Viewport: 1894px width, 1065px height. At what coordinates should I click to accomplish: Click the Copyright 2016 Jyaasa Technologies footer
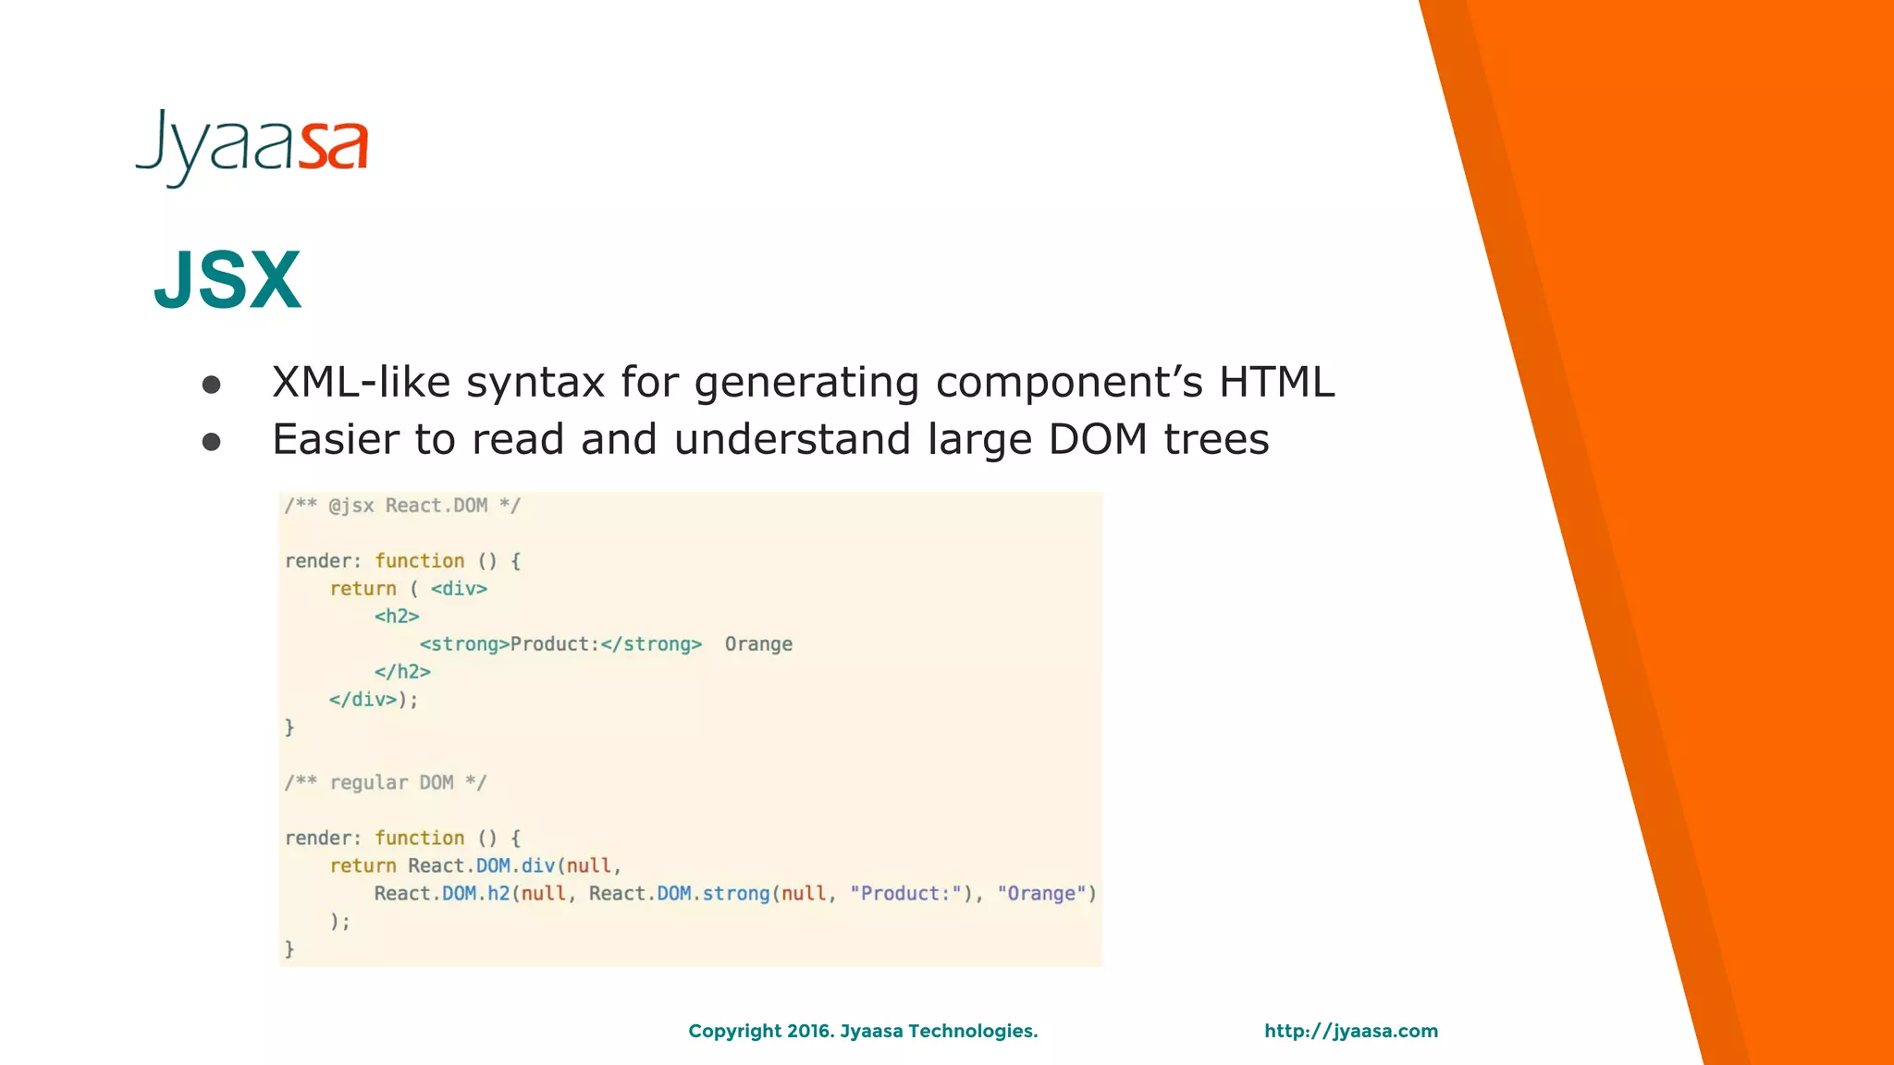tap(863, 1031)
